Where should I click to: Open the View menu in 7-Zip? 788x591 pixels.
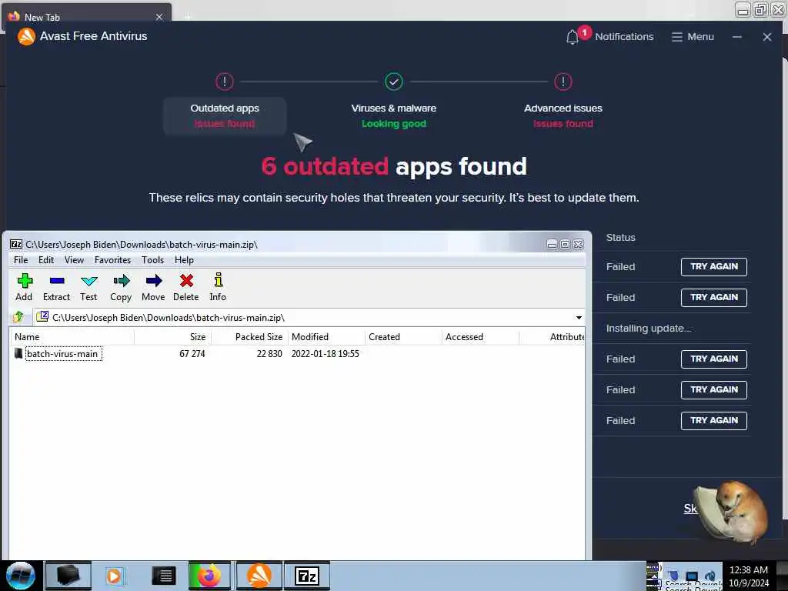click(74, 260)
